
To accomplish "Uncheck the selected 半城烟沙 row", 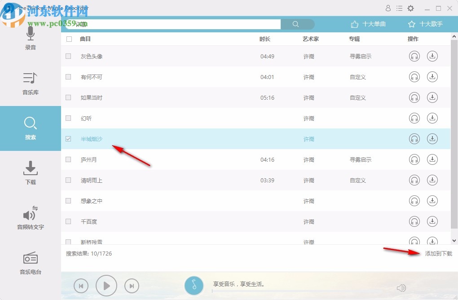I will [x=68, y=139].
